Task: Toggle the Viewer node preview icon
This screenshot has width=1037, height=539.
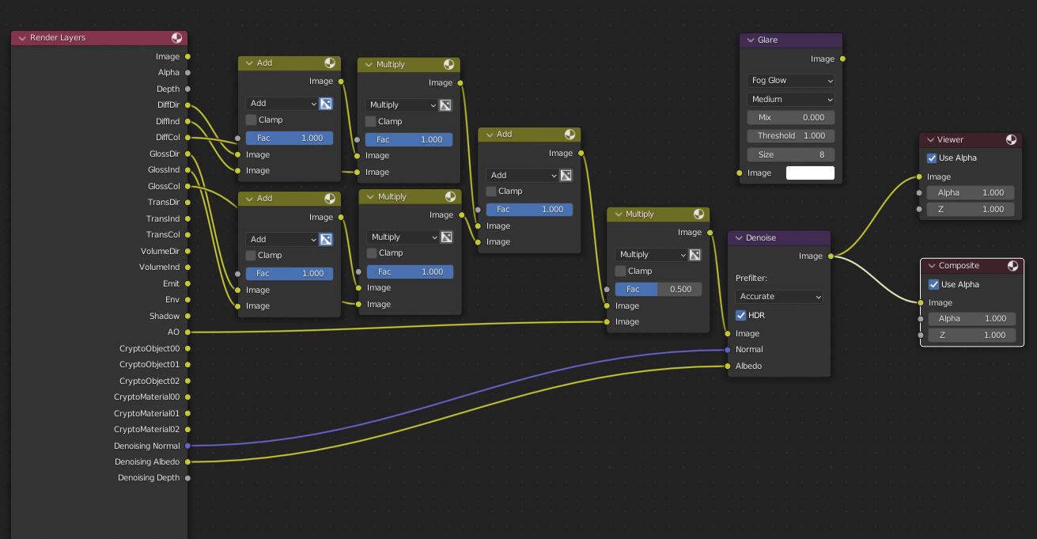Action: point(1011,139)
